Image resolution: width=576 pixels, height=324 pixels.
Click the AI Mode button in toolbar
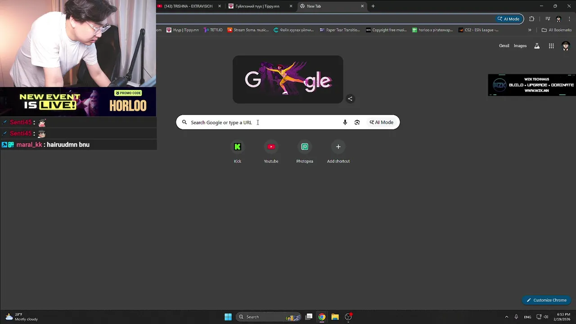pos(508,19)
